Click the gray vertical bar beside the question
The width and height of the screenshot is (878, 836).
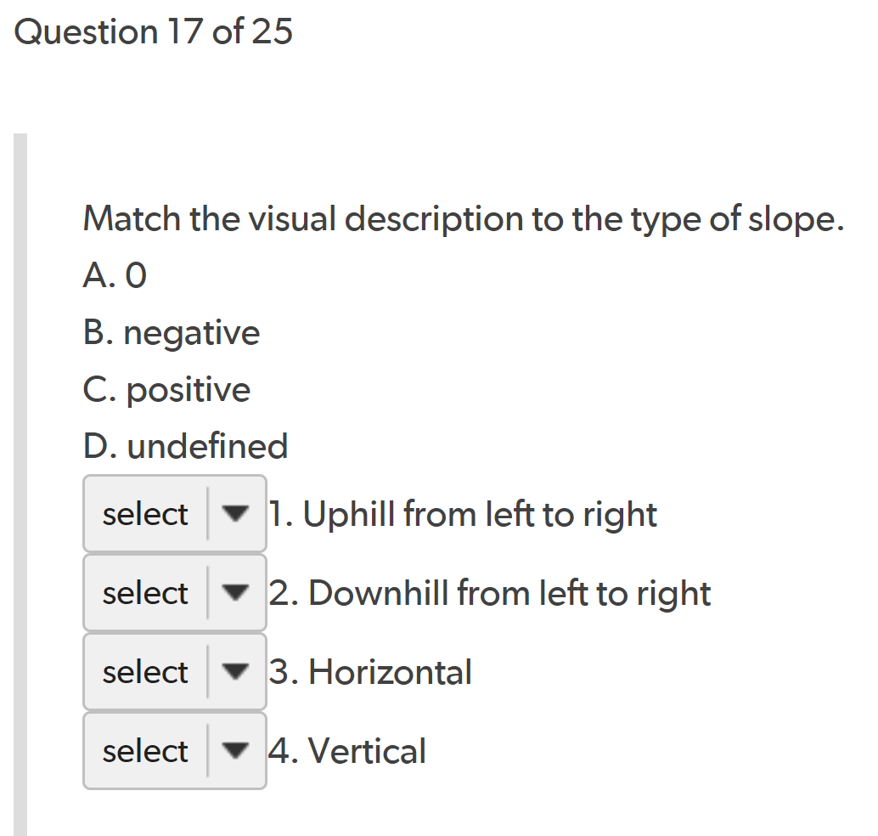(20, 484)
